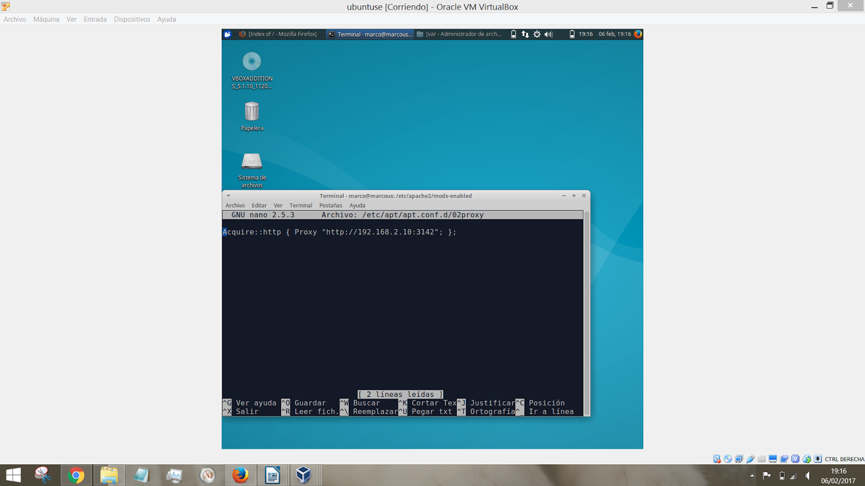The height and width of the screenshot is (486, 865).
Task: Click the VirtualBox mouse integration status icon
Action: (x=807, y=459)
